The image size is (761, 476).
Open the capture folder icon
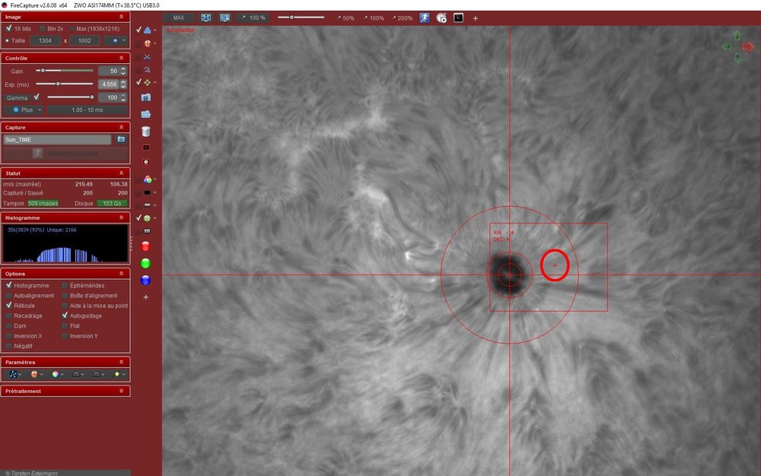click(x=145, y=114)
